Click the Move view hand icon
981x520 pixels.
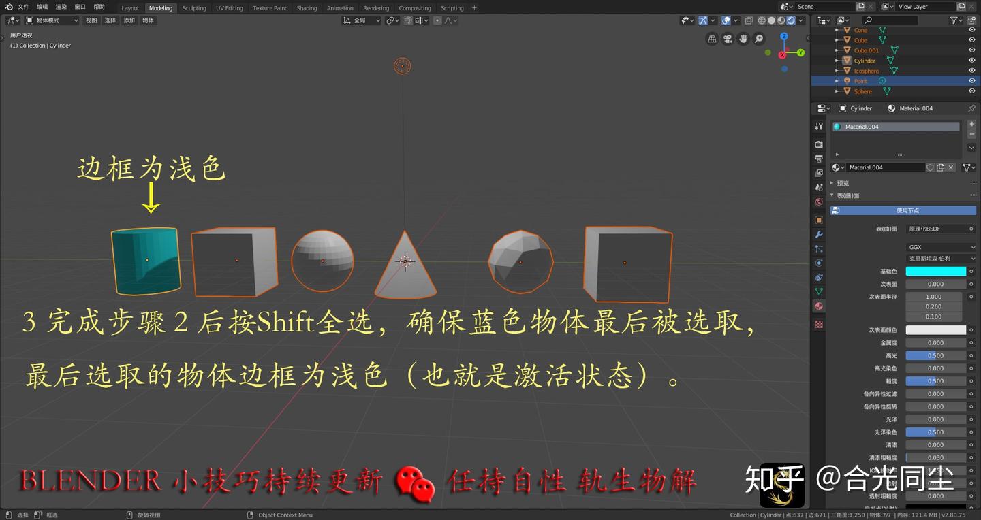coord(743,38)
